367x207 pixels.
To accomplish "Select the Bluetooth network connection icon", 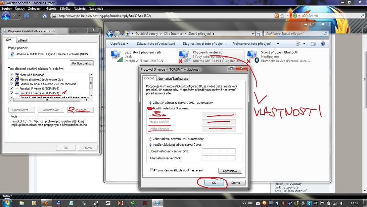I will tap(252, 55).
